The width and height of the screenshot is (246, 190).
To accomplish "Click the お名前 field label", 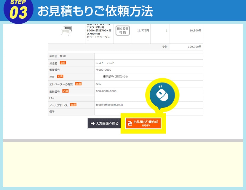I will point(53,63).
